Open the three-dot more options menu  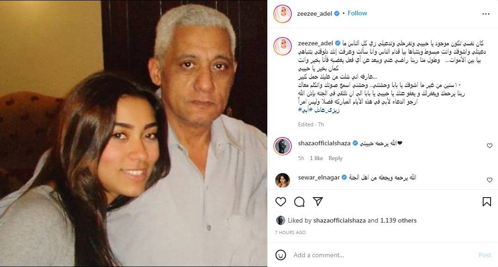485,14
